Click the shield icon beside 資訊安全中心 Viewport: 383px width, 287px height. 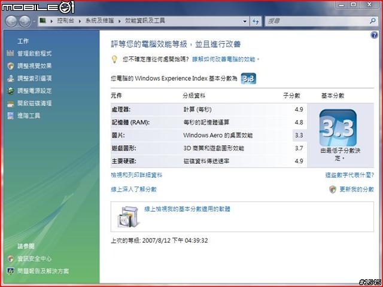tap(10, 259)
